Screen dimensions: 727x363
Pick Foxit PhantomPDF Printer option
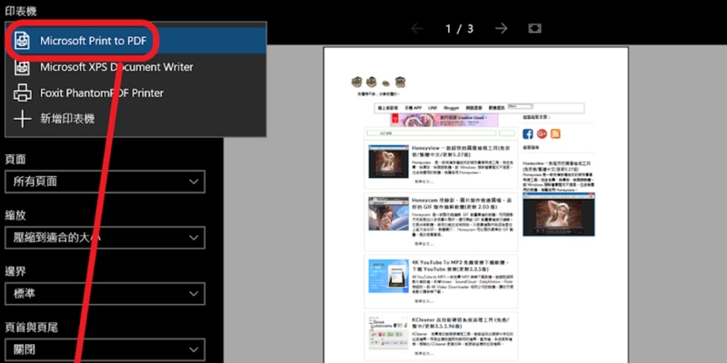pyautogui.click(x=135, y=93)
